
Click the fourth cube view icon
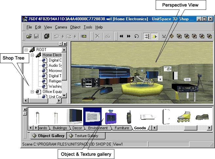click(x=202, y=36)
